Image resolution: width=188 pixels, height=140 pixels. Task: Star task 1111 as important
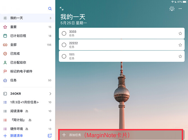(180, 56)
